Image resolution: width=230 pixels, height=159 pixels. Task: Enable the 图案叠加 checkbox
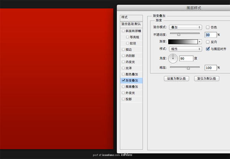pos(123,87)
